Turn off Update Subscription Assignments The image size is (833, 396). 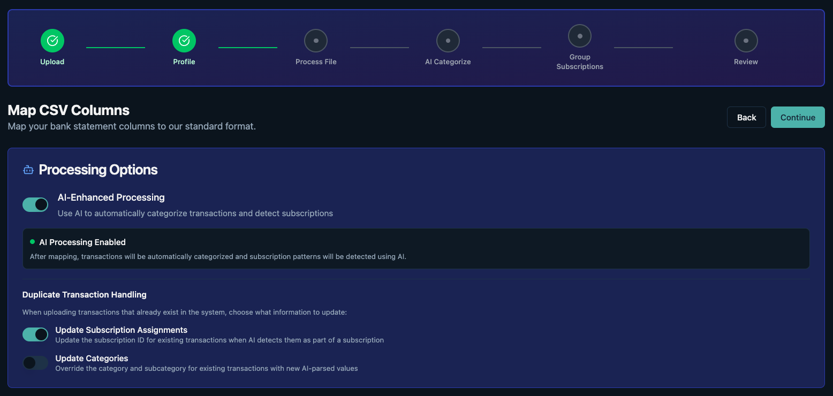[35, 334]
